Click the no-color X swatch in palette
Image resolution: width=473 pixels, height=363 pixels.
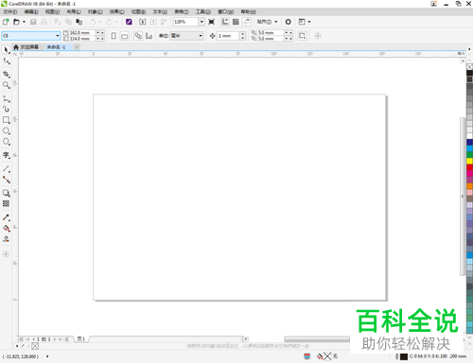click(469, 67)
